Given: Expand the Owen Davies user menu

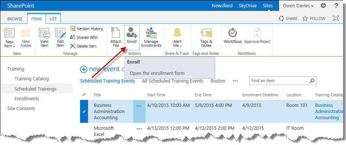Looking at the screenshot, I should coord(298,6).
